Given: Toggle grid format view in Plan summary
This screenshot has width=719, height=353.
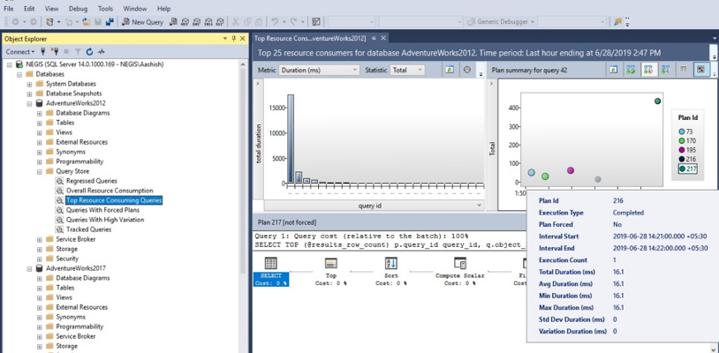Looking at the screenshot, I should click(x=684, y=70).
